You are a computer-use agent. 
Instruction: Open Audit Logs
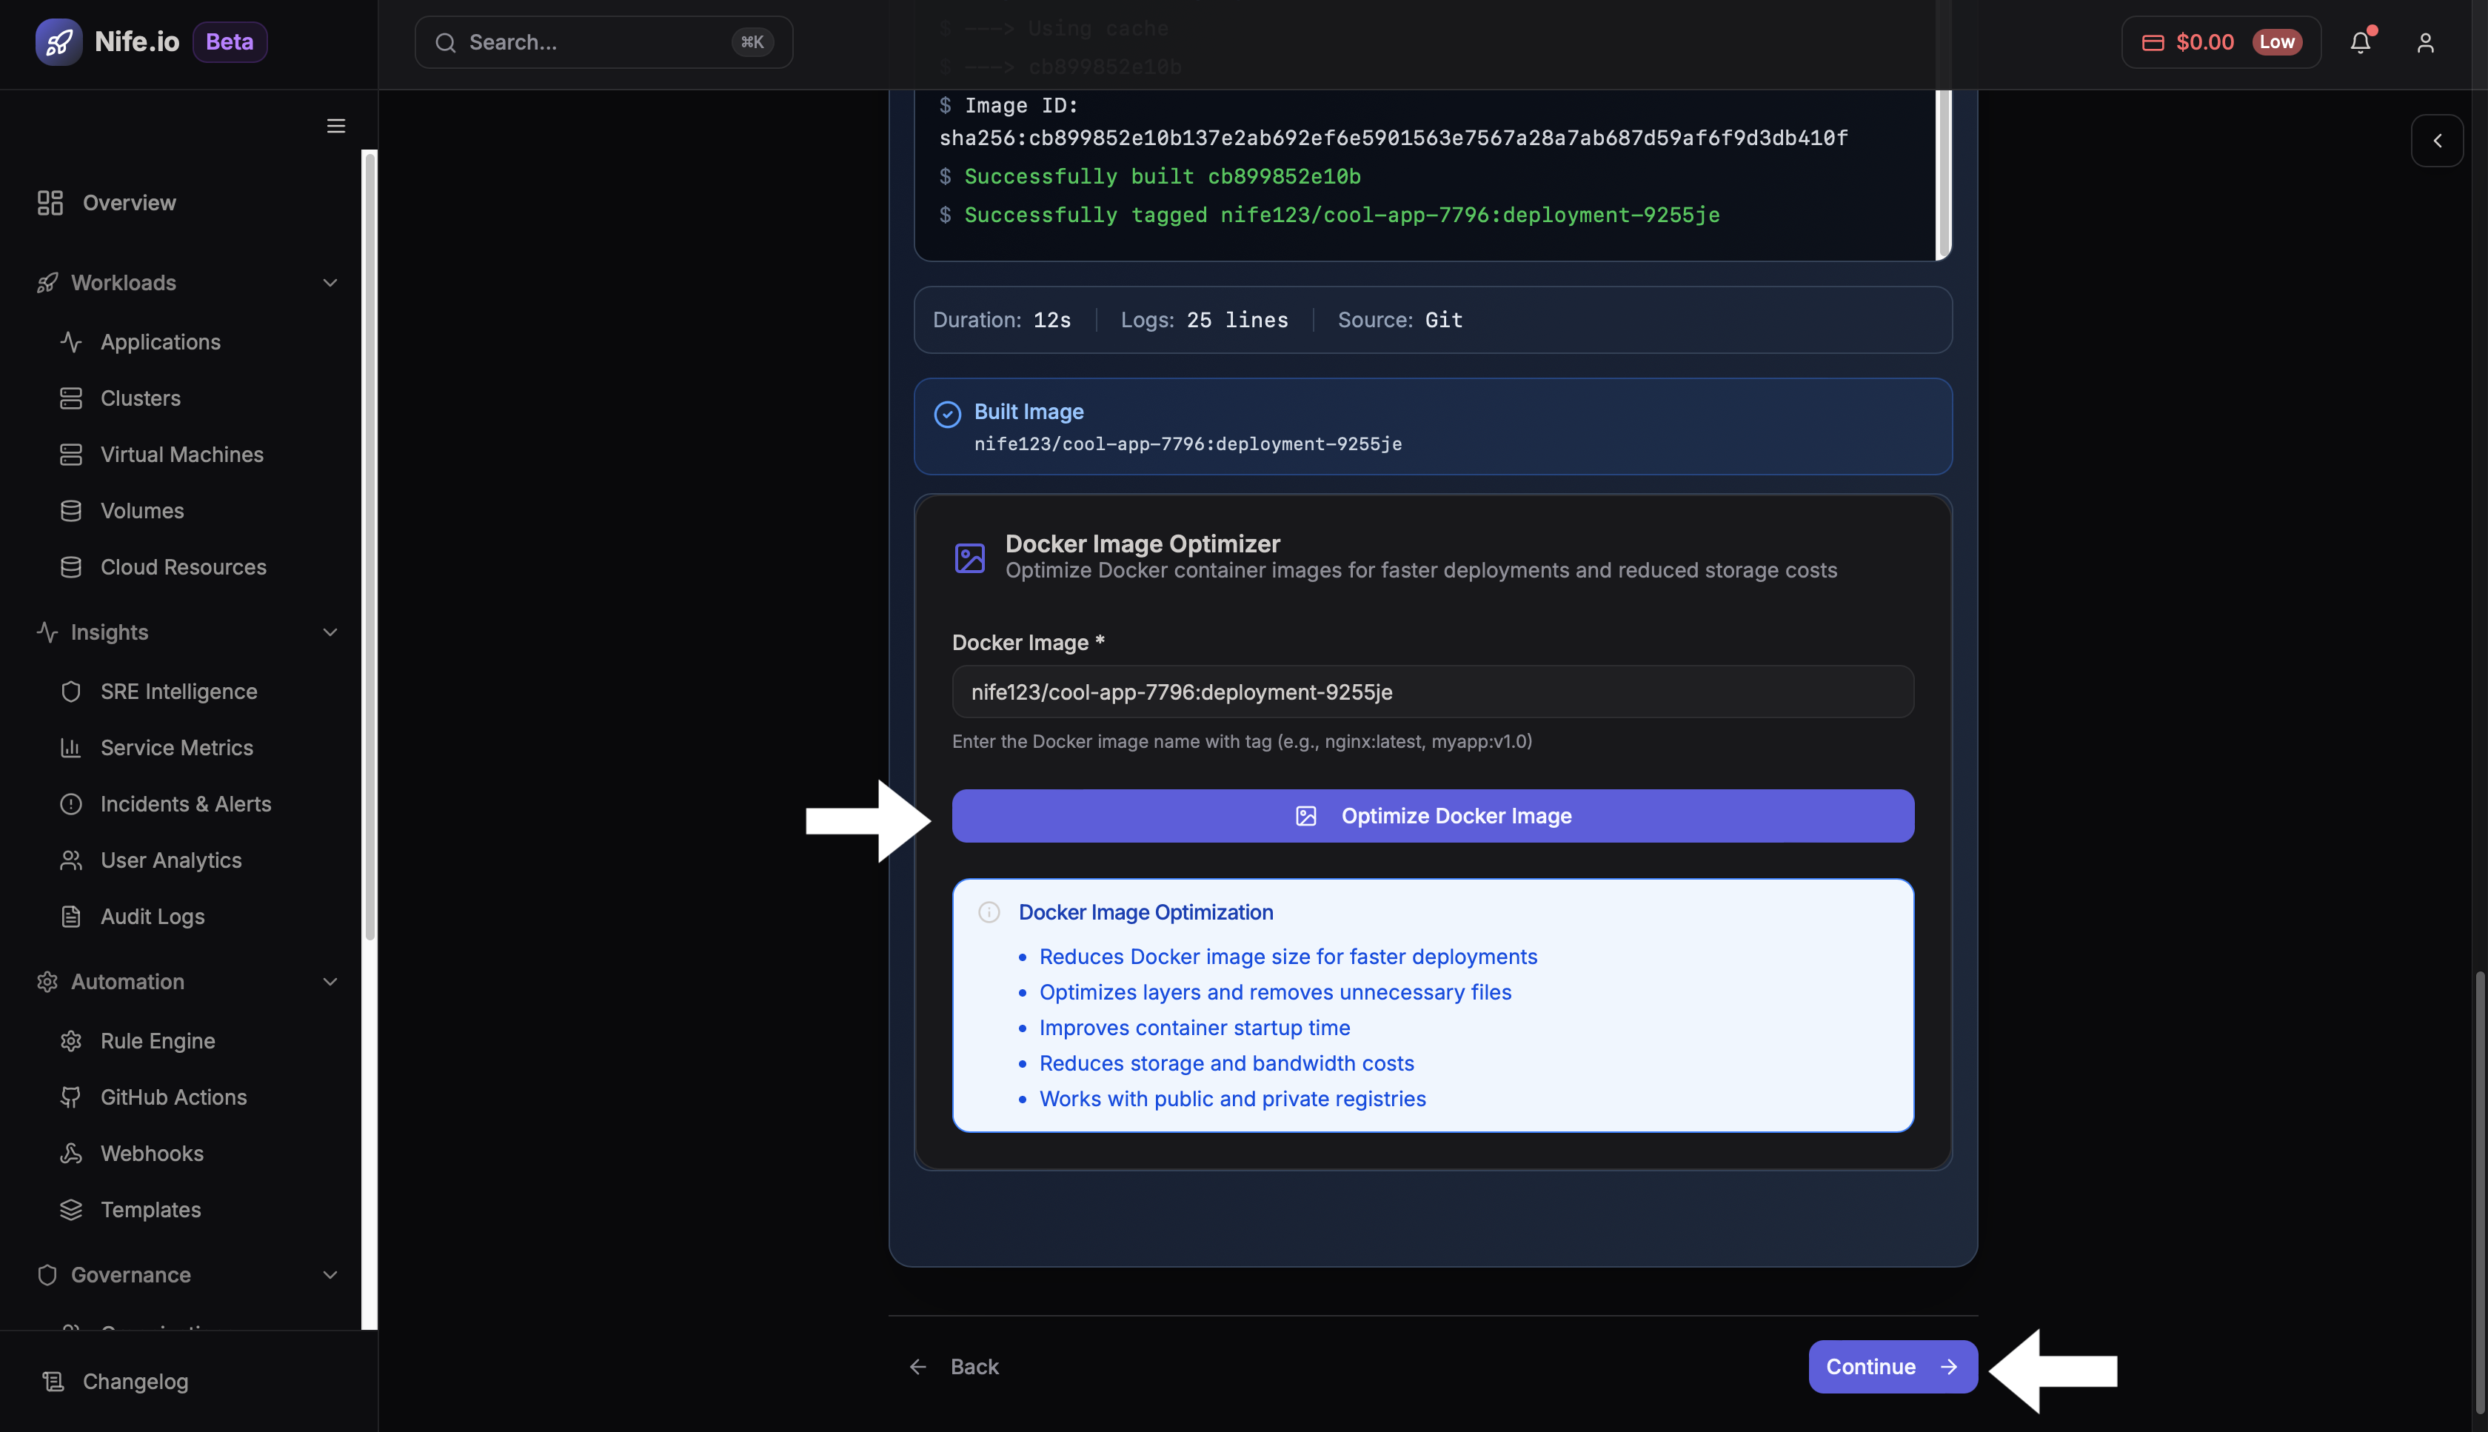point(155,916)
